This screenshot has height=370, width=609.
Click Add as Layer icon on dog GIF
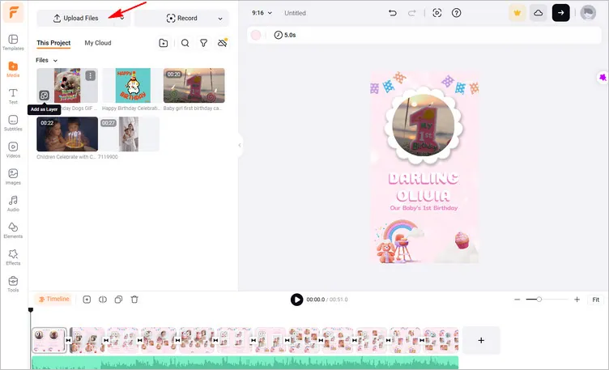pyautogui.click(x=45, y=96)
